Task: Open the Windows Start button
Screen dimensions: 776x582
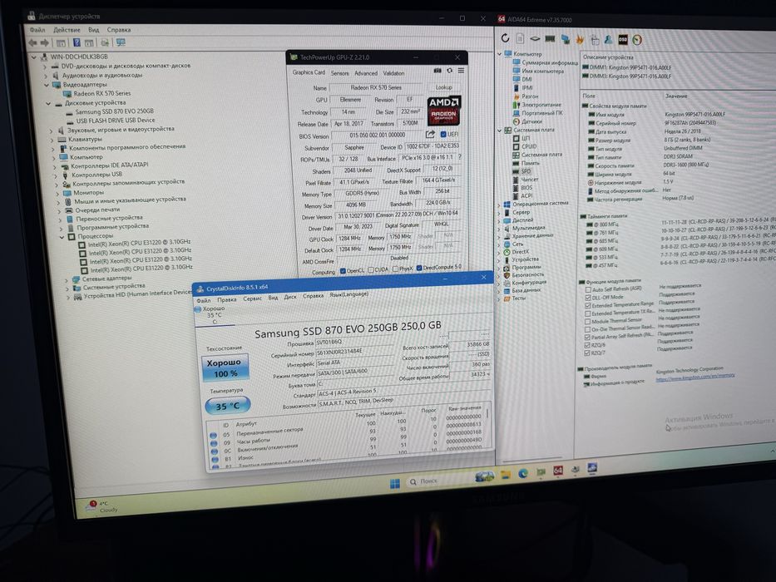Action: (394, 483)
